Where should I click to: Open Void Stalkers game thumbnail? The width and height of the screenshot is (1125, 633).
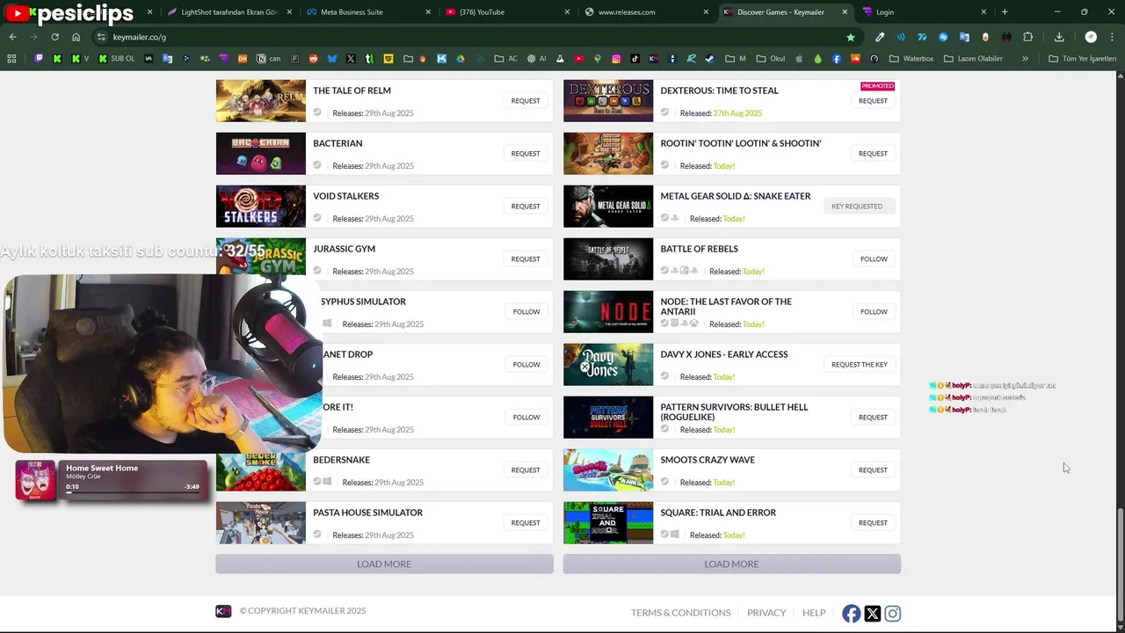[261, 207]
